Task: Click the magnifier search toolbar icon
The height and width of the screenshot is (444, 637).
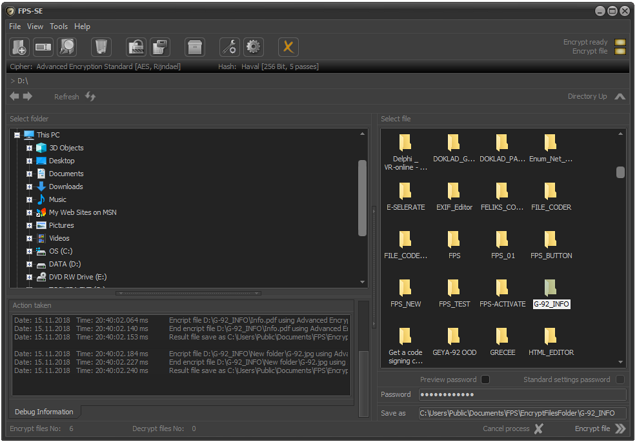Action: [x=66, y=46]
